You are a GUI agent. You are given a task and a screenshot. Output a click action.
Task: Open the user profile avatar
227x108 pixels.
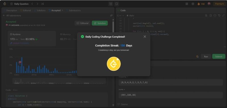[209, 4]
